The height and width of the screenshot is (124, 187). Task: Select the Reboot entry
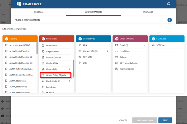130,57
